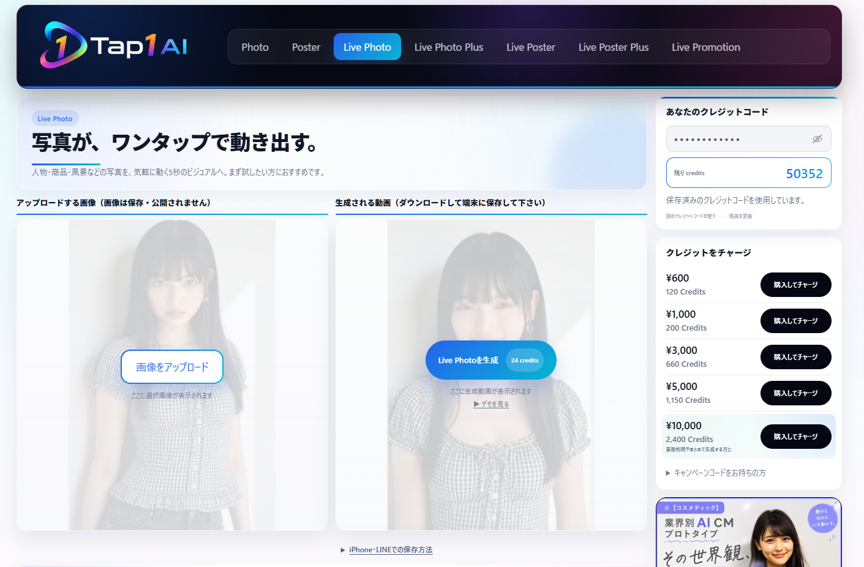Image resolution: width=864 pixels, height=567 pixels.
Task: Click the 生成される動画 section label
Action: (440, 203)
